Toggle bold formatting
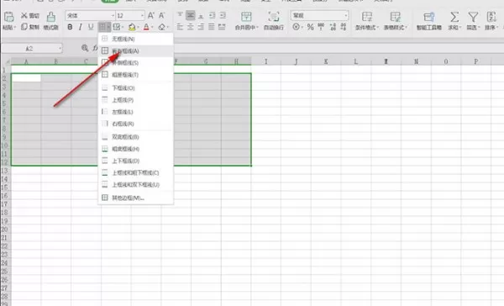This screenshot has height=306, width=504. [x=70, y=27]
